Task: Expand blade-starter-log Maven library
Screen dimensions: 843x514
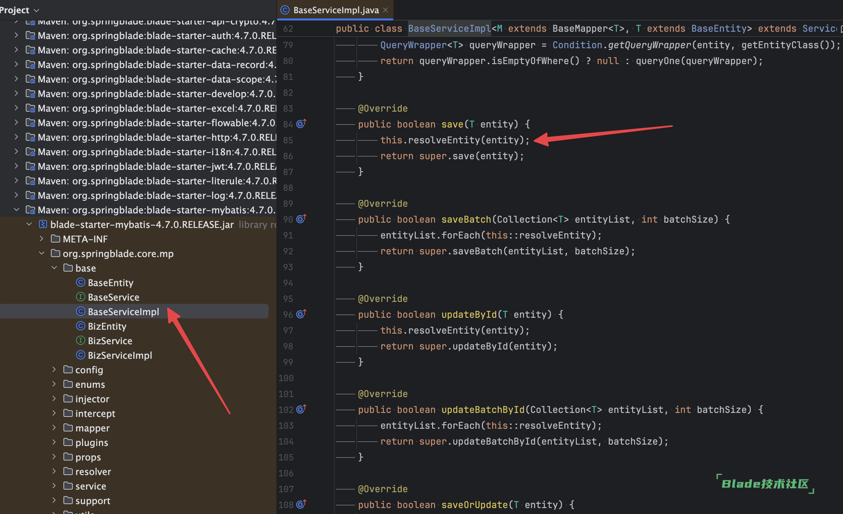Action: coord(17,195)
